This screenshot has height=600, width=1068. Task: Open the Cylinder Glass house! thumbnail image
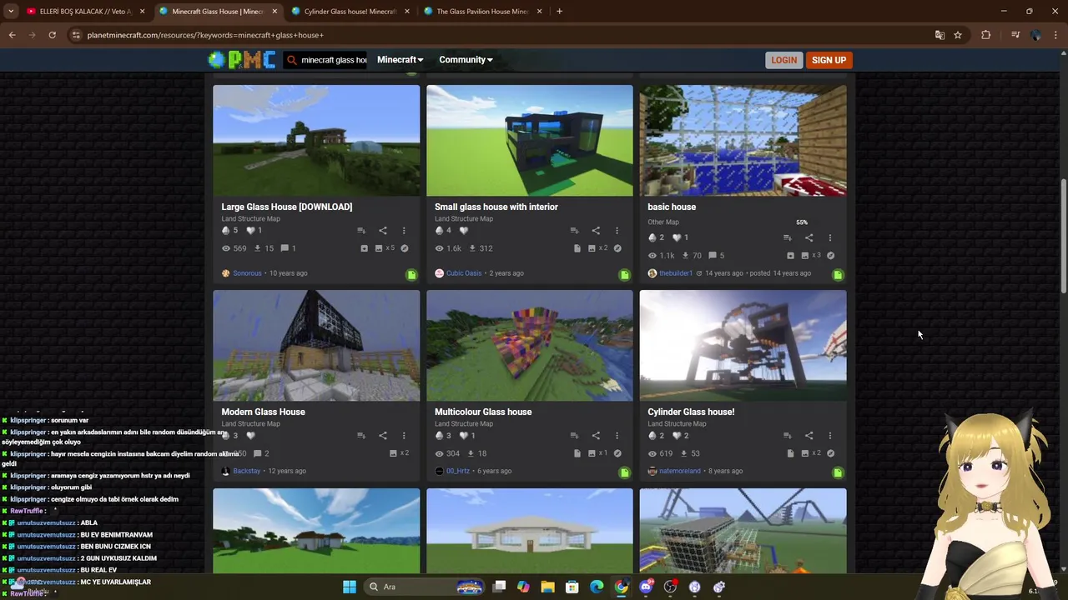[743, 346]
